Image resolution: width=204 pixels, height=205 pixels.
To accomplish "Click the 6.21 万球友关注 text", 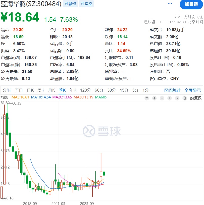I will 188,17.
